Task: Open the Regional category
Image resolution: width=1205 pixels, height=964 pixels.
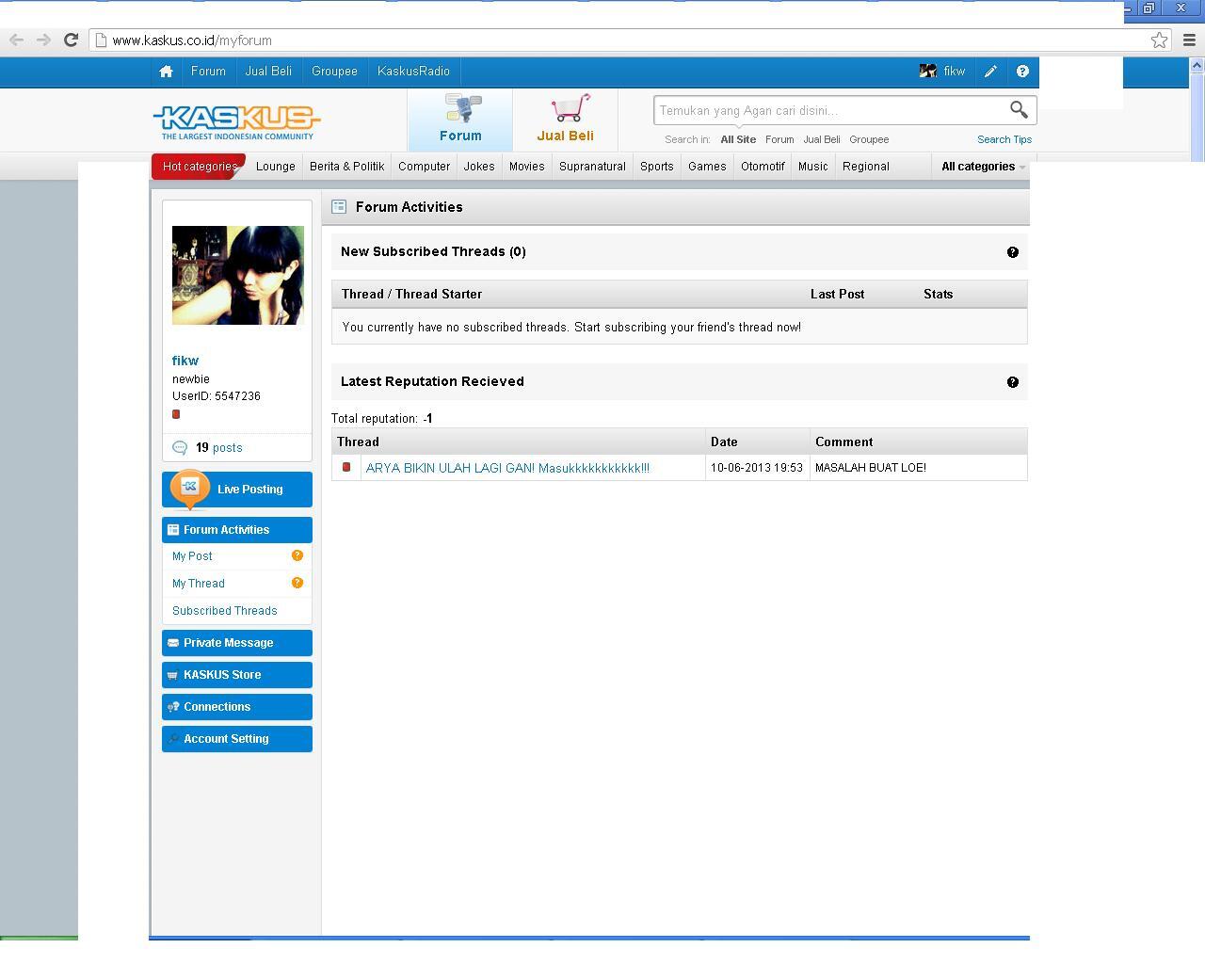Action: point(866,167)
